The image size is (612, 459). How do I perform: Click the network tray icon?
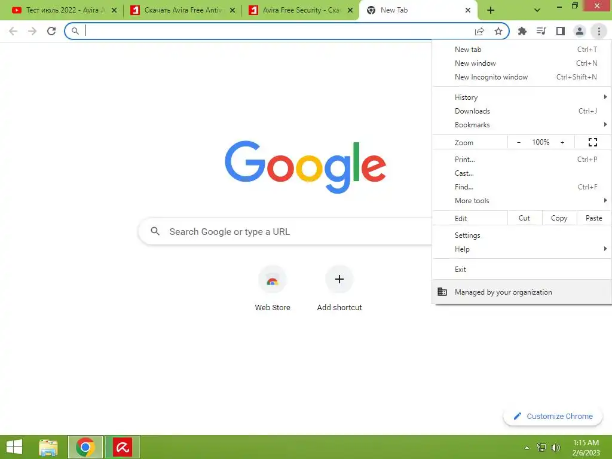pos(541,447)
